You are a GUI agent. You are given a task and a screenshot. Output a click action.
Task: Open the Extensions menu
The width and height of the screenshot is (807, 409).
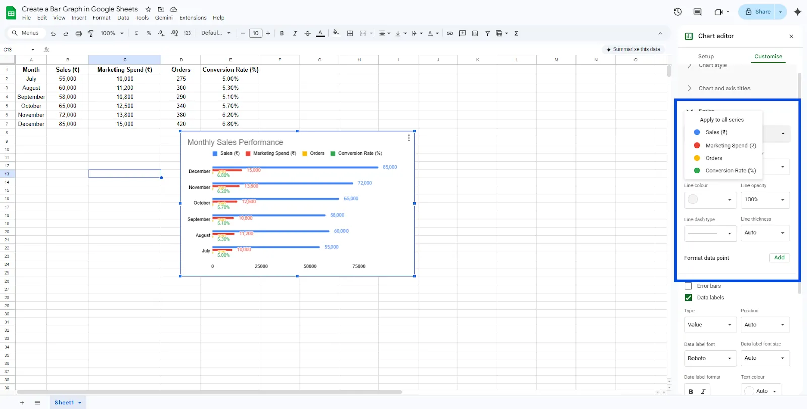click(x=193, y=18)
